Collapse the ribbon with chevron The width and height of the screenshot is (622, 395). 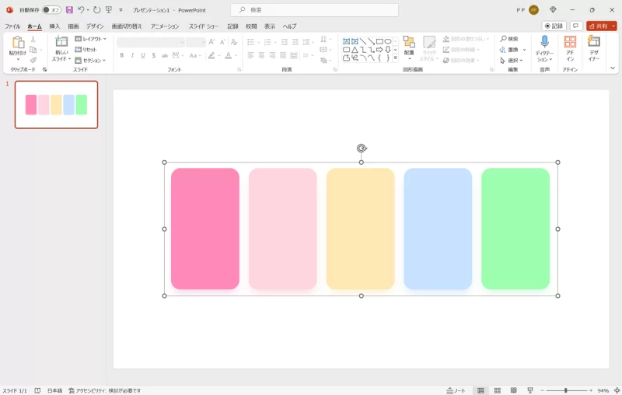(613, 68)
